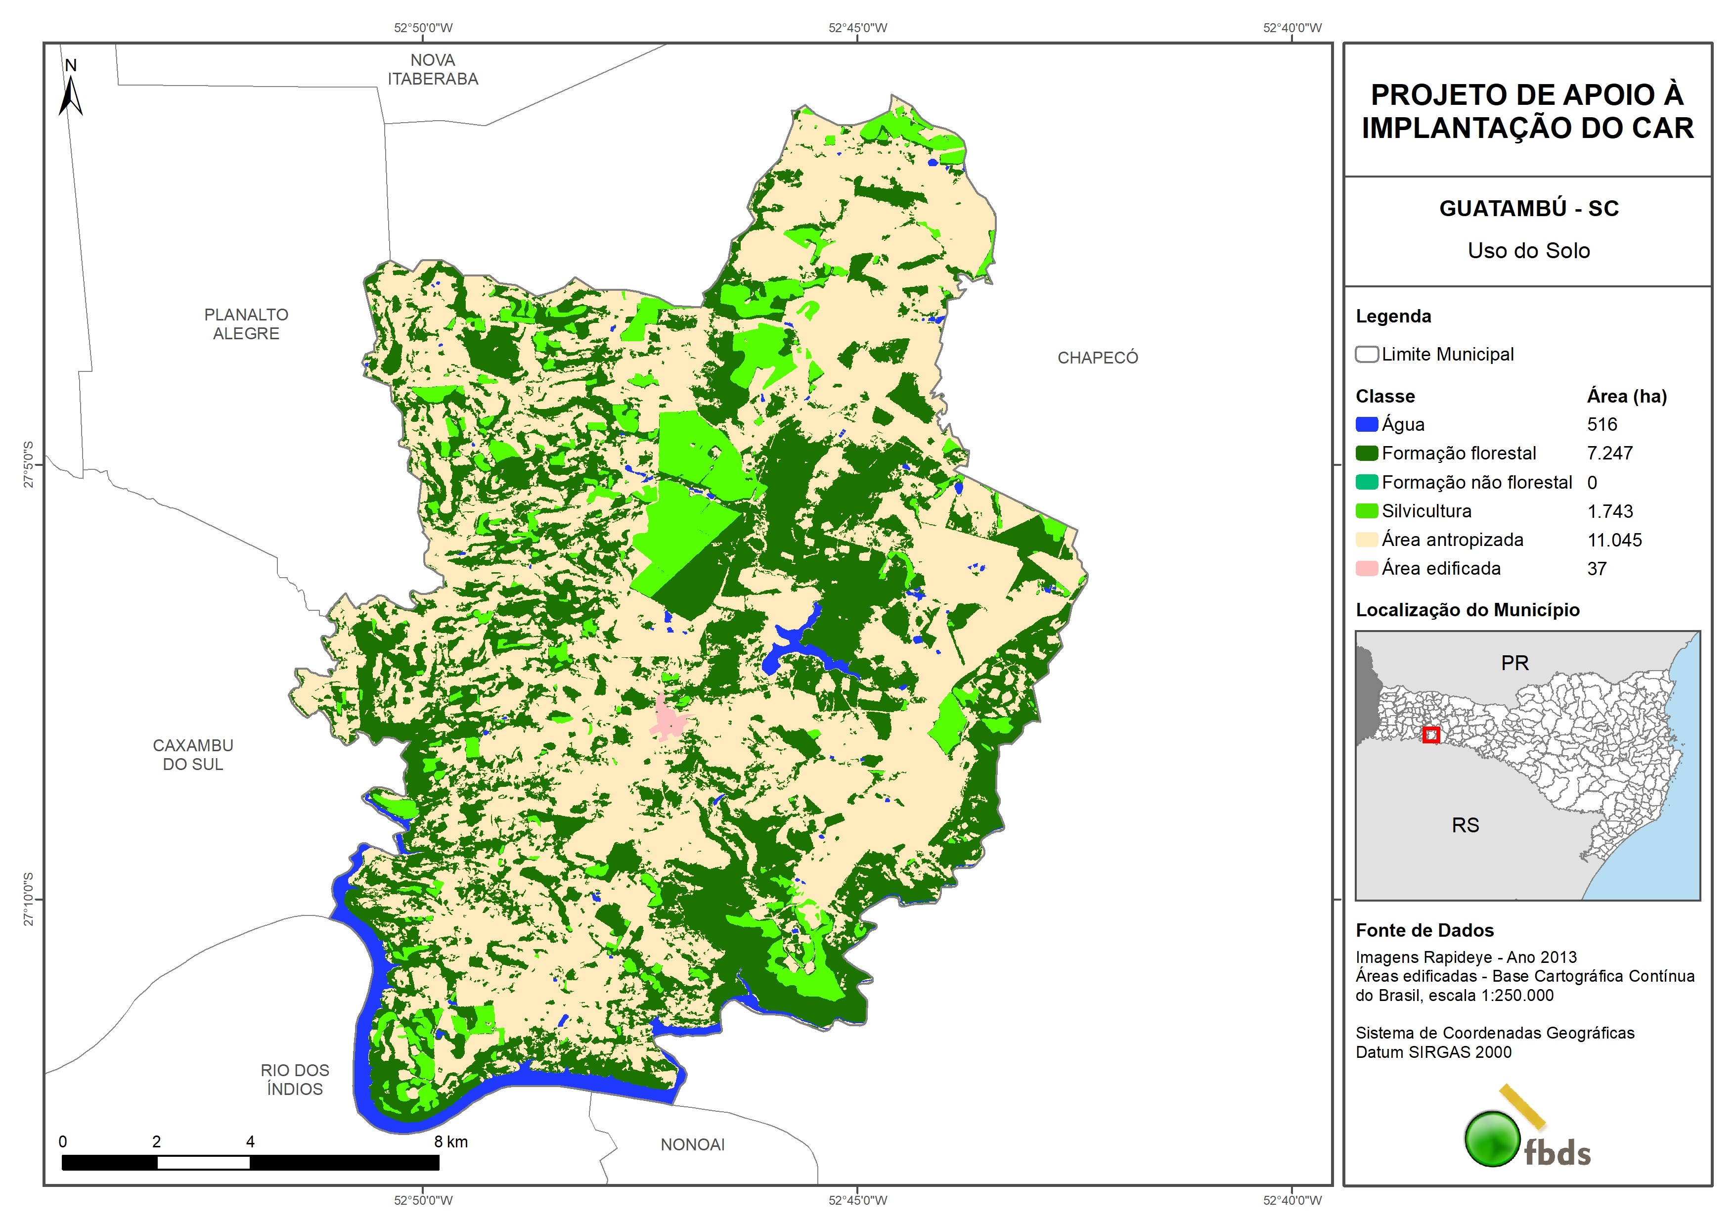Image resolution: width=1735 pixels, height=1227 pixels.
Task: Click the Água blue legend swatch
Action: [1366, 425]
